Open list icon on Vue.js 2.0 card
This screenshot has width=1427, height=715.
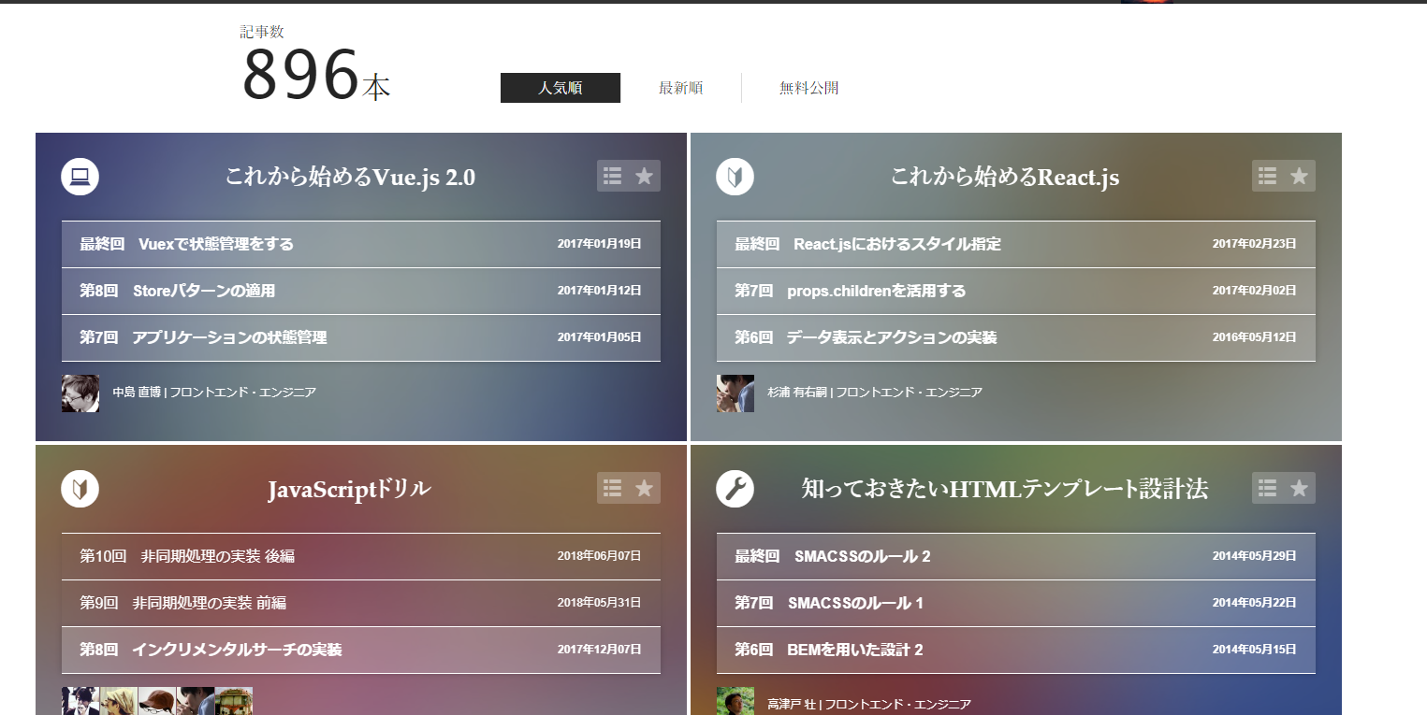613,176
